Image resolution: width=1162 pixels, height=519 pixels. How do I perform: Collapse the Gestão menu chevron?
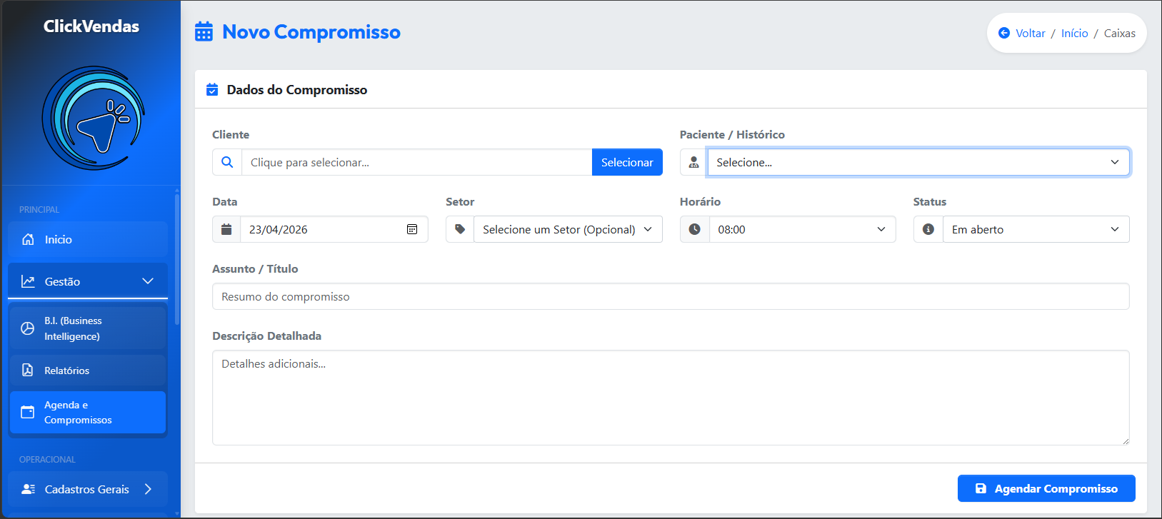click(148, 281)
